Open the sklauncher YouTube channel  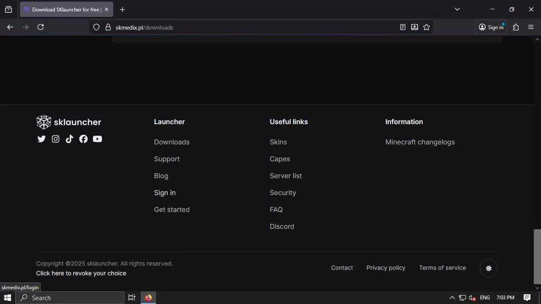(97, 139)
